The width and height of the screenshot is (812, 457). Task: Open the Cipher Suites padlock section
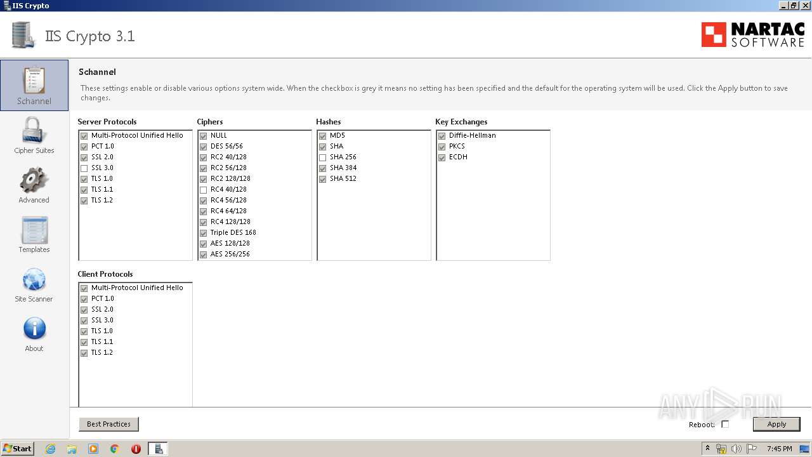point(34,135)
